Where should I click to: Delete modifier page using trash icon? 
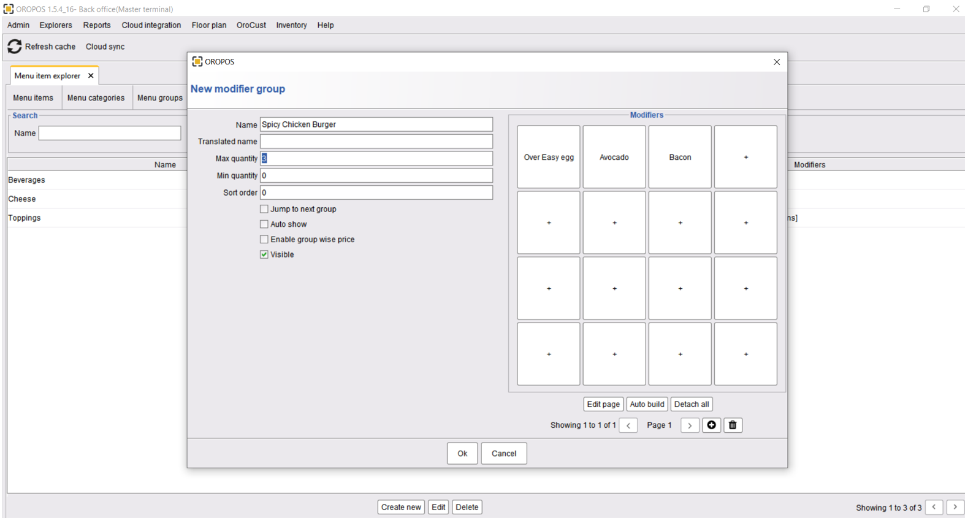(x=733, y=425)
